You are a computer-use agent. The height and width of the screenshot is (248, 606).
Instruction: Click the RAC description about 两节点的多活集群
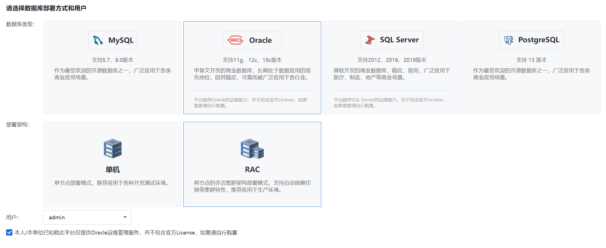252,186
